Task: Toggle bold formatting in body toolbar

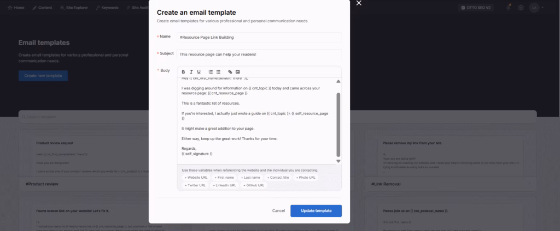Action: coord(184,72)
